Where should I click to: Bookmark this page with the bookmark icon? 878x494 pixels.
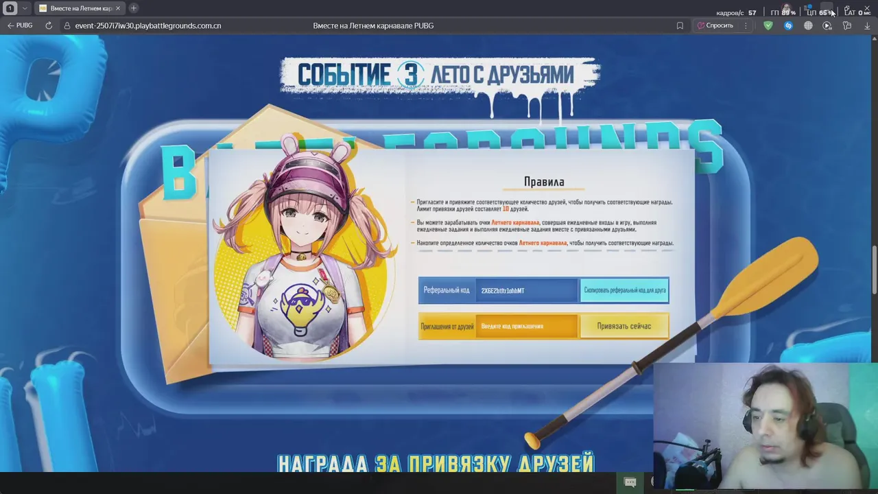click(680, 25)
